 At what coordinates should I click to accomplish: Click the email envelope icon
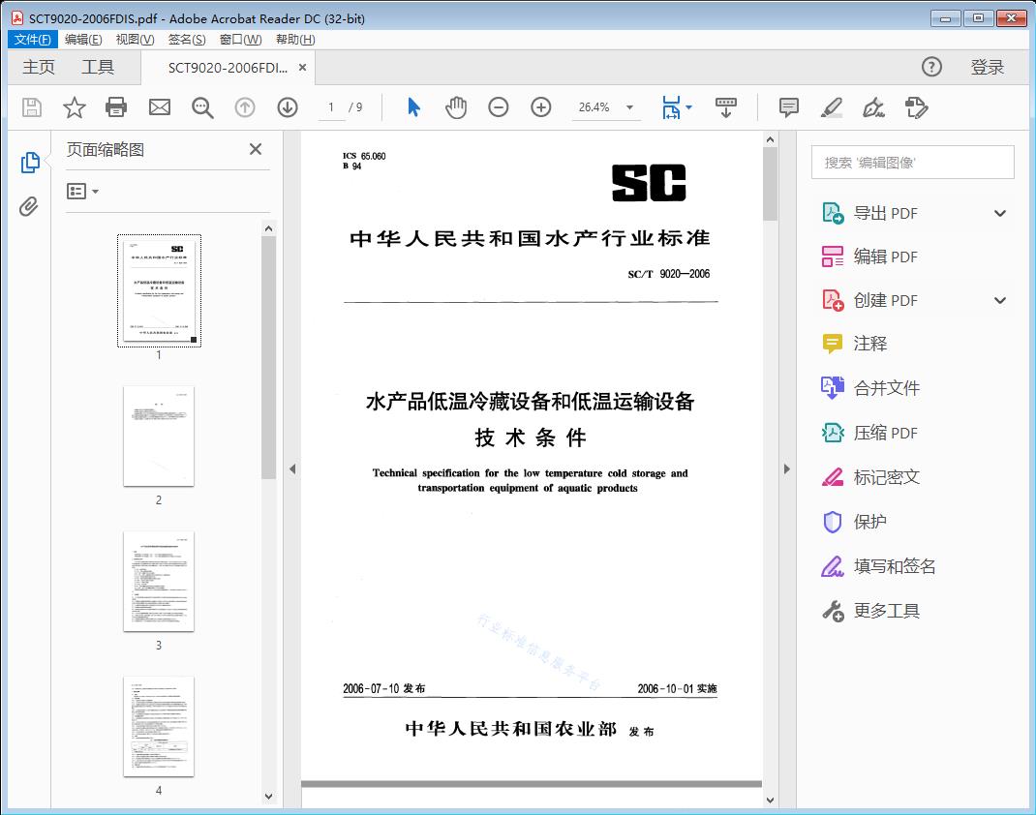tap(160, 107)
